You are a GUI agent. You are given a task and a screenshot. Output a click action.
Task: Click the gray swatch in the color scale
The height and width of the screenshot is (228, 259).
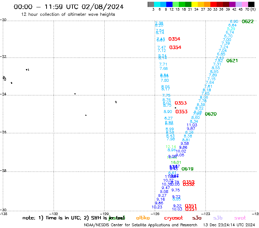pyautogui.click(x=151, y=4)
